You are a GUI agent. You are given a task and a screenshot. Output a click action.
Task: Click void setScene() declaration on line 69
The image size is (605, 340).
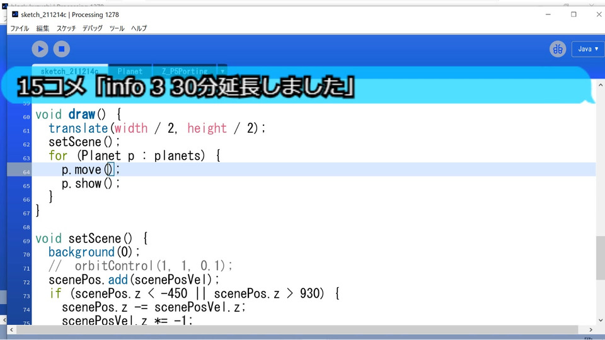[x=91, y=239]
